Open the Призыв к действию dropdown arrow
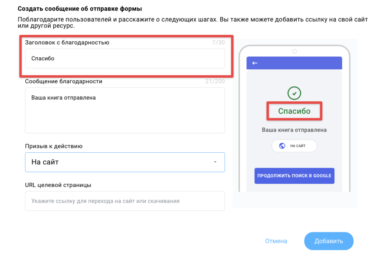Image resolution: width=387 pixels, height=256 pixels. click(215, 162)
